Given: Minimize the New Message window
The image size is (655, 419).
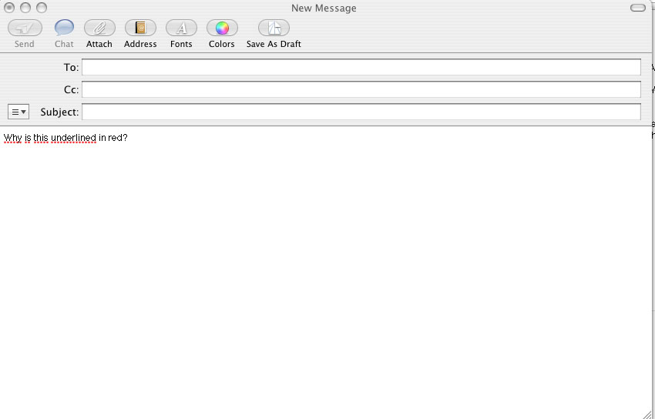Looking at the screenshot, I should point(25,8).
